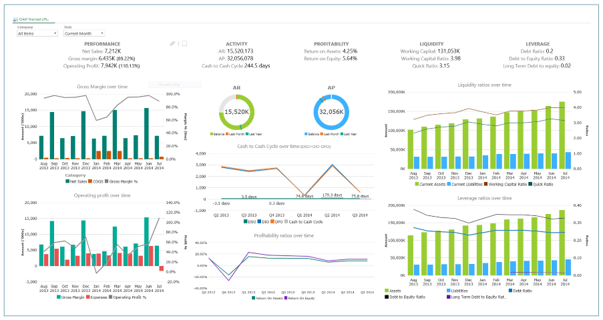Screen dimensions: 603x320
Task: Click the PERFORMANCE section heading
Action: [x=102, y=43]
